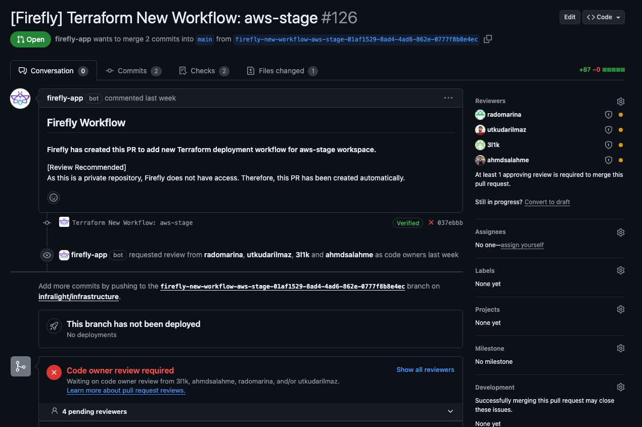Click the main base branch label
642x427 pixels.
[205, 39]
